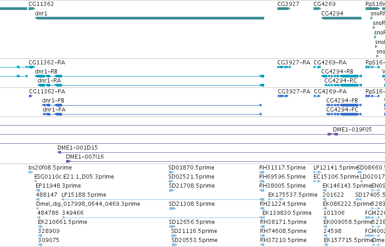Select the RH74608.5prime EST label
Screen dimensions: 385x247
(283, 231)
